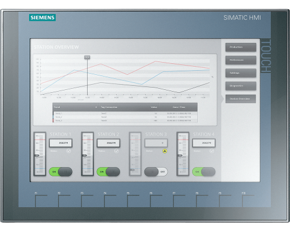Push the F3 function key

pos(87,200)
